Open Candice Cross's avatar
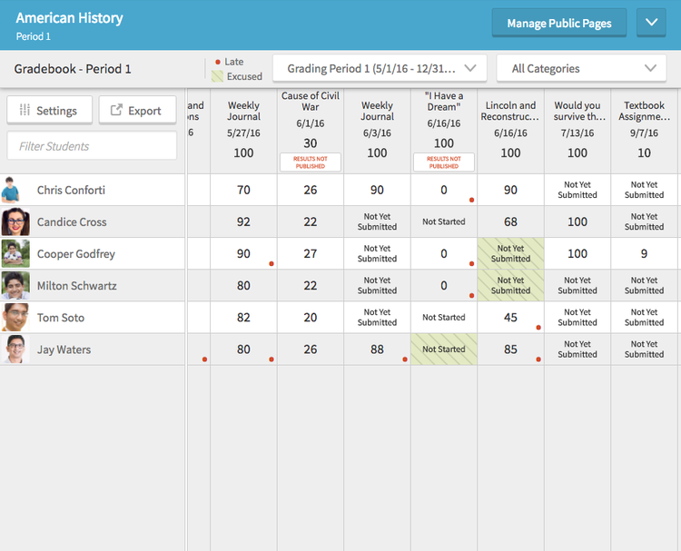The image size is (681, 551). click(15, 221)
